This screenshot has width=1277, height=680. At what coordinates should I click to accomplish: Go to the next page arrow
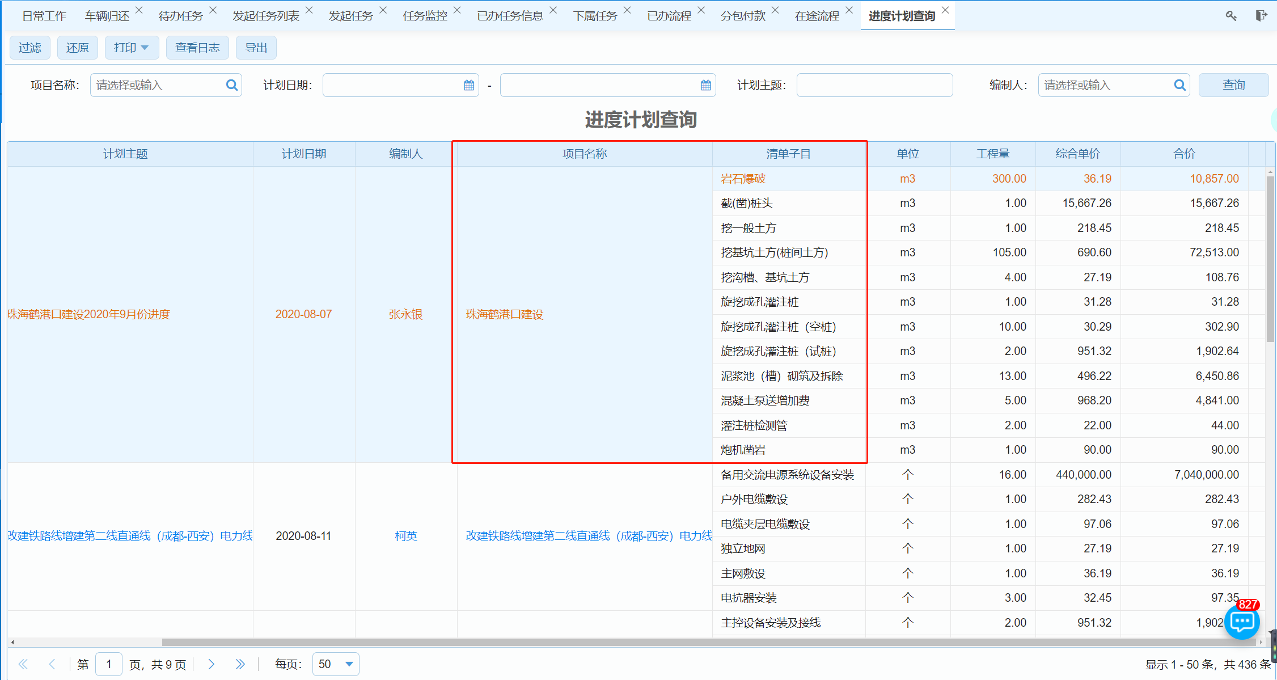212,664
